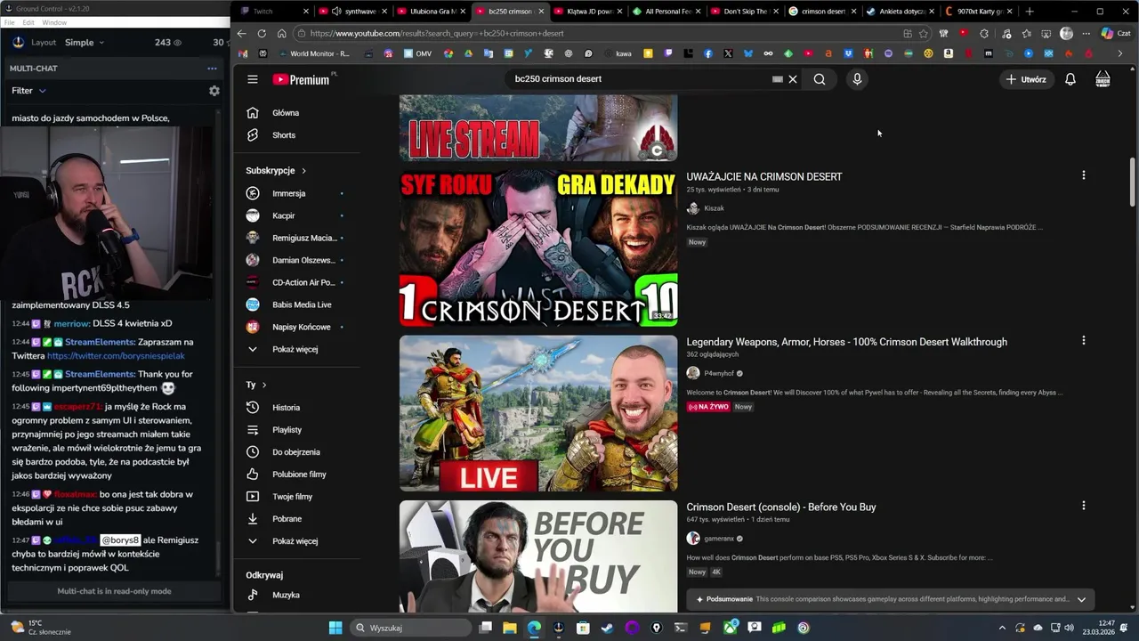Image resolution: width=1139 pixels, height=641 pixels.
Task: Open Multi-Chat three-dot options menu
Action: click(212, 69)
